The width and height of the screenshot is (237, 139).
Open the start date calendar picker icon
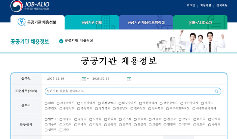click(x=84, y=79)
